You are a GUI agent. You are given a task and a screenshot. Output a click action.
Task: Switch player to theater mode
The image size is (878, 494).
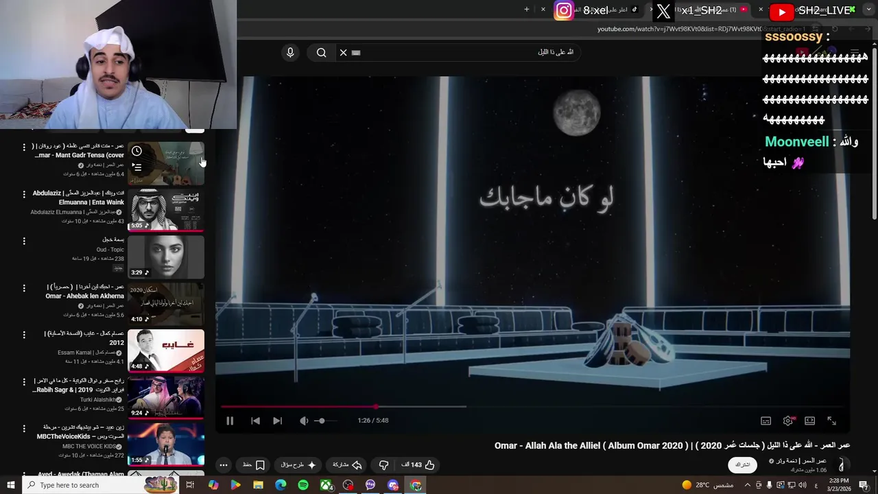809,421
